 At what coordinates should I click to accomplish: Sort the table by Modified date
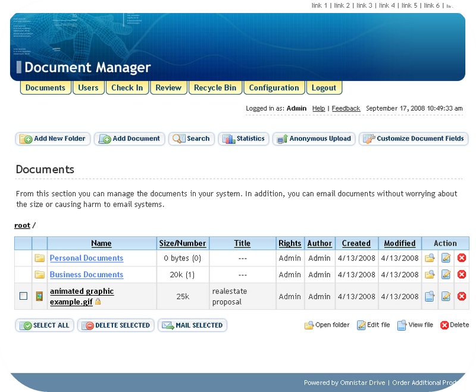(x=399, y=243)
